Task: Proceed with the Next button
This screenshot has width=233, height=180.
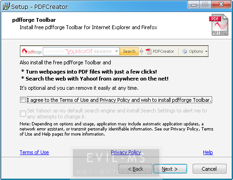Action: (170, 169)
